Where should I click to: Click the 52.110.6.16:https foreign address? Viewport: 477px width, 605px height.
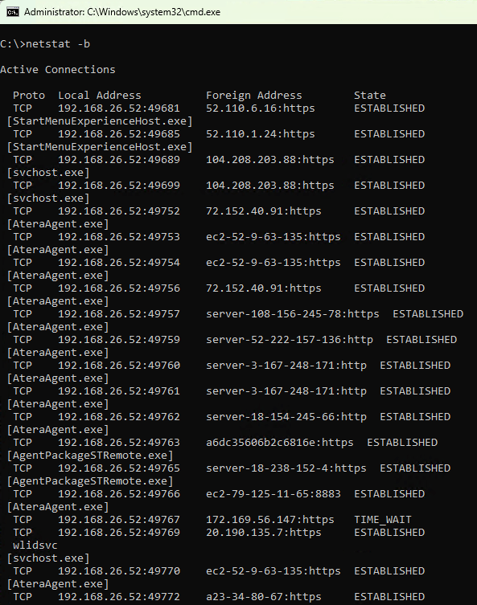261,108
